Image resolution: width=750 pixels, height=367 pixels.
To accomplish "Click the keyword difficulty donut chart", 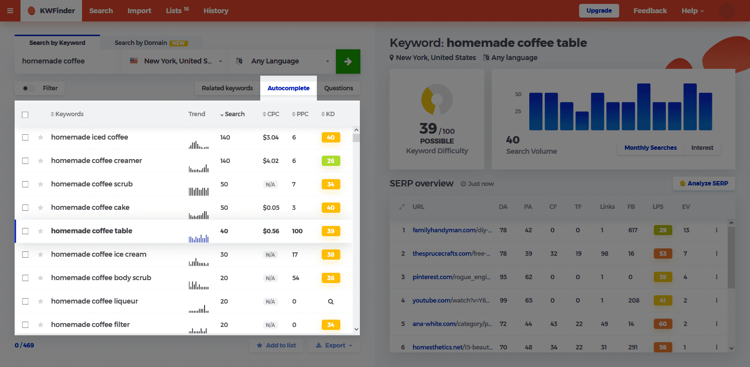I will click(x=437, y=100).
